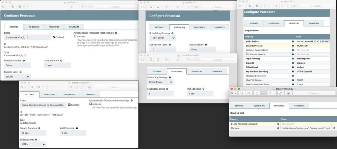Screen dimensions: 337x149
Task: Check success relationship in createfilename1 window
Action: click(91, 104)
